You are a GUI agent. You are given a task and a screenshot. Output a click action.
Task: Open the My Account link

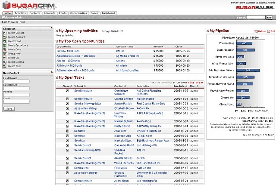(238, 3)
